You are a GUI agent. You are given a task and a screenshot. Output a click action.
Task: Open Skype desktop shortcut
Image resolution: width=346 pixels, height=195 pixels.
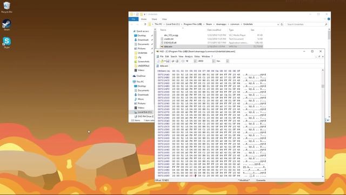click(x=6, y=42)
